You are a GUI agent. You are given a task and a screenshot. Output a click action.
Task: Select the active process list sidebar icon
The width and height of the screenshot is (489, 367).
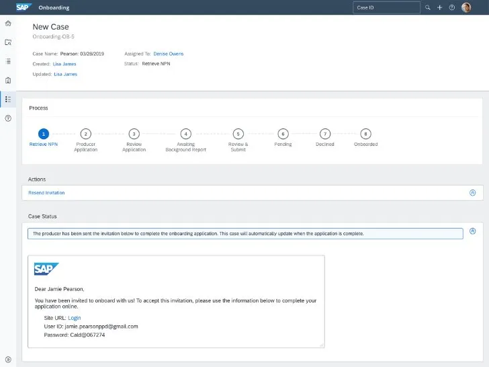[8, 99]
